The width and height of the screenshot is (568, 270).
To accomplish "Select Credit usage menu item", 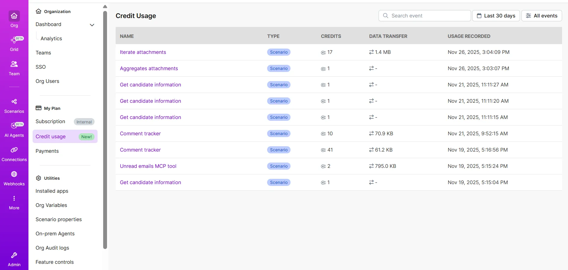I will tap(65, 136).
